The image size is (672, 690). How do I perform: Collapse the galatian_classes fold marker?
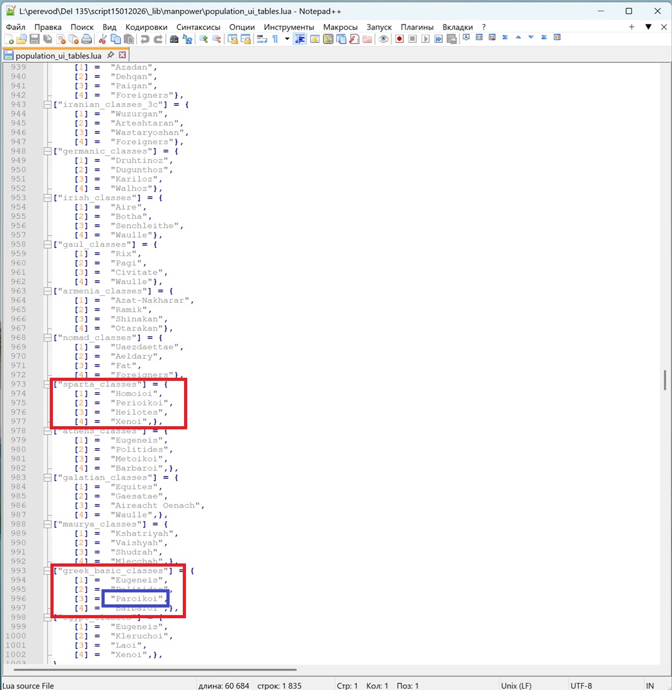coord(47,477)
